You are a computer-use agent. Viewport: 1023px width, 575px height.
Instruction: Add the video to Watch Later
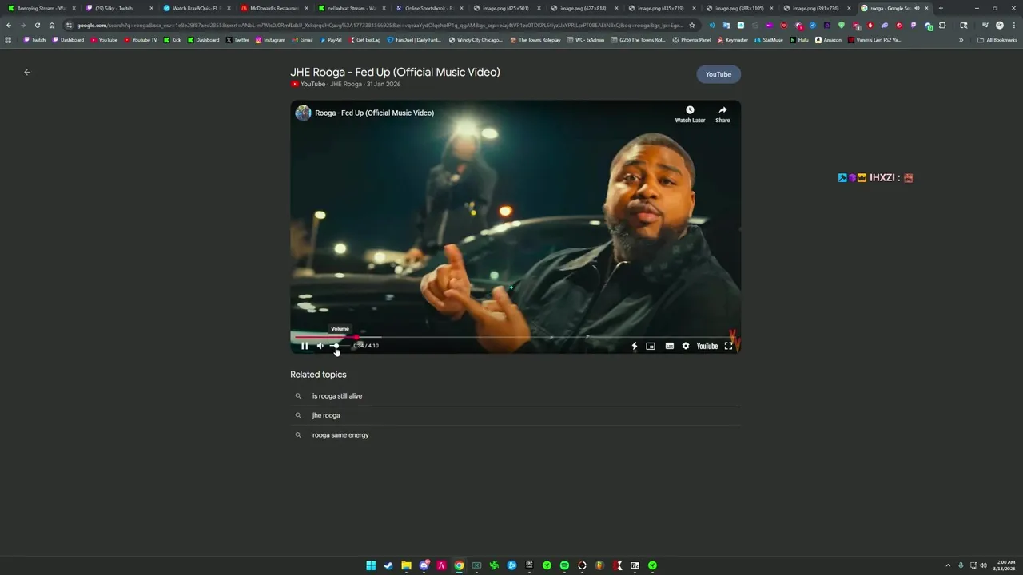tap(690, 113)
